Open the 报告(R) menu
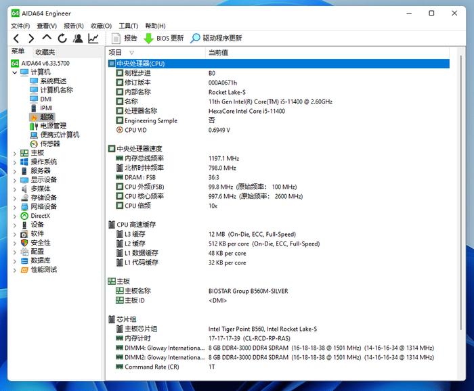Image resolution: width=474 pixels, height=391 pixels. 73,26
